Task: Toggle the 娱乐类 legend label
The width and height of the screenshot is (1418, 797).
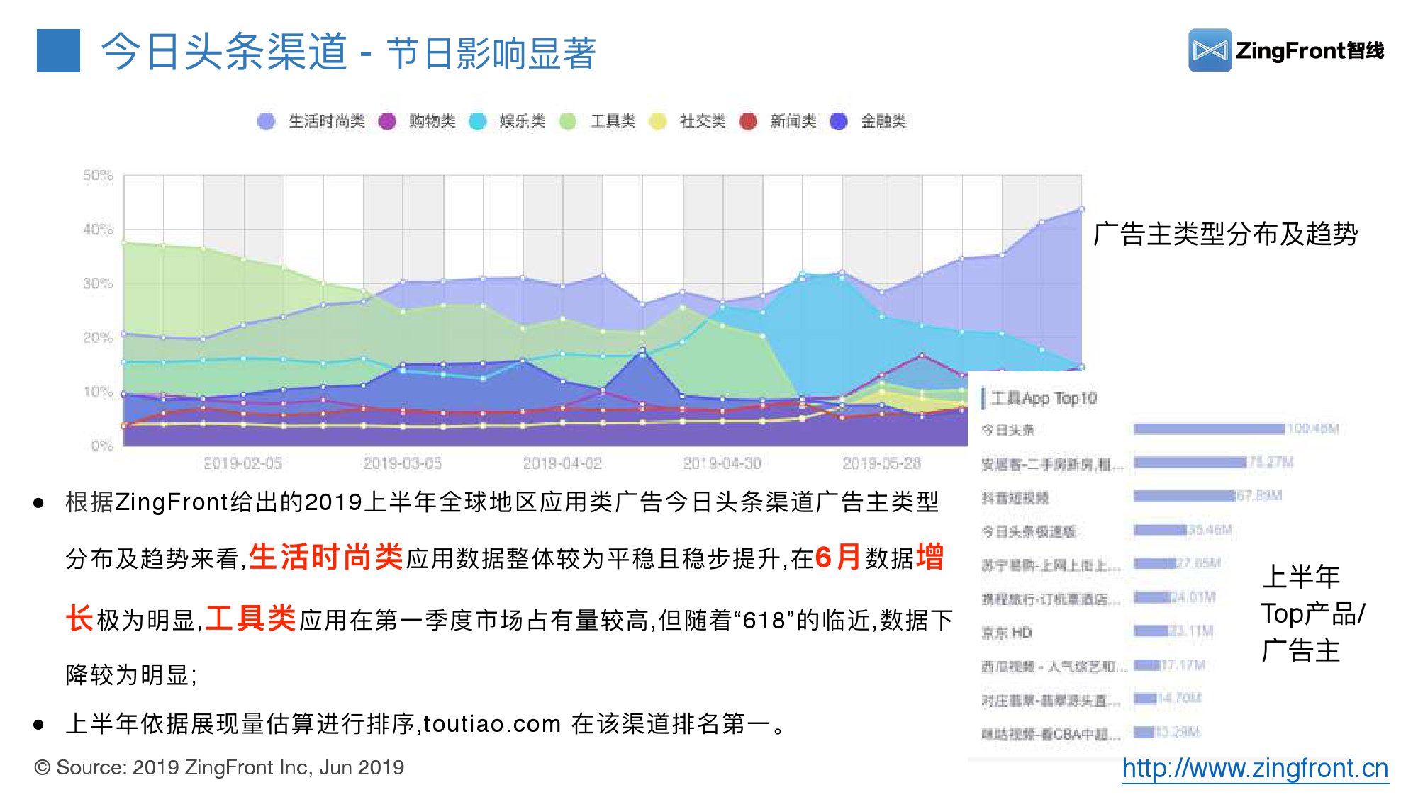Action: [523, 121]
